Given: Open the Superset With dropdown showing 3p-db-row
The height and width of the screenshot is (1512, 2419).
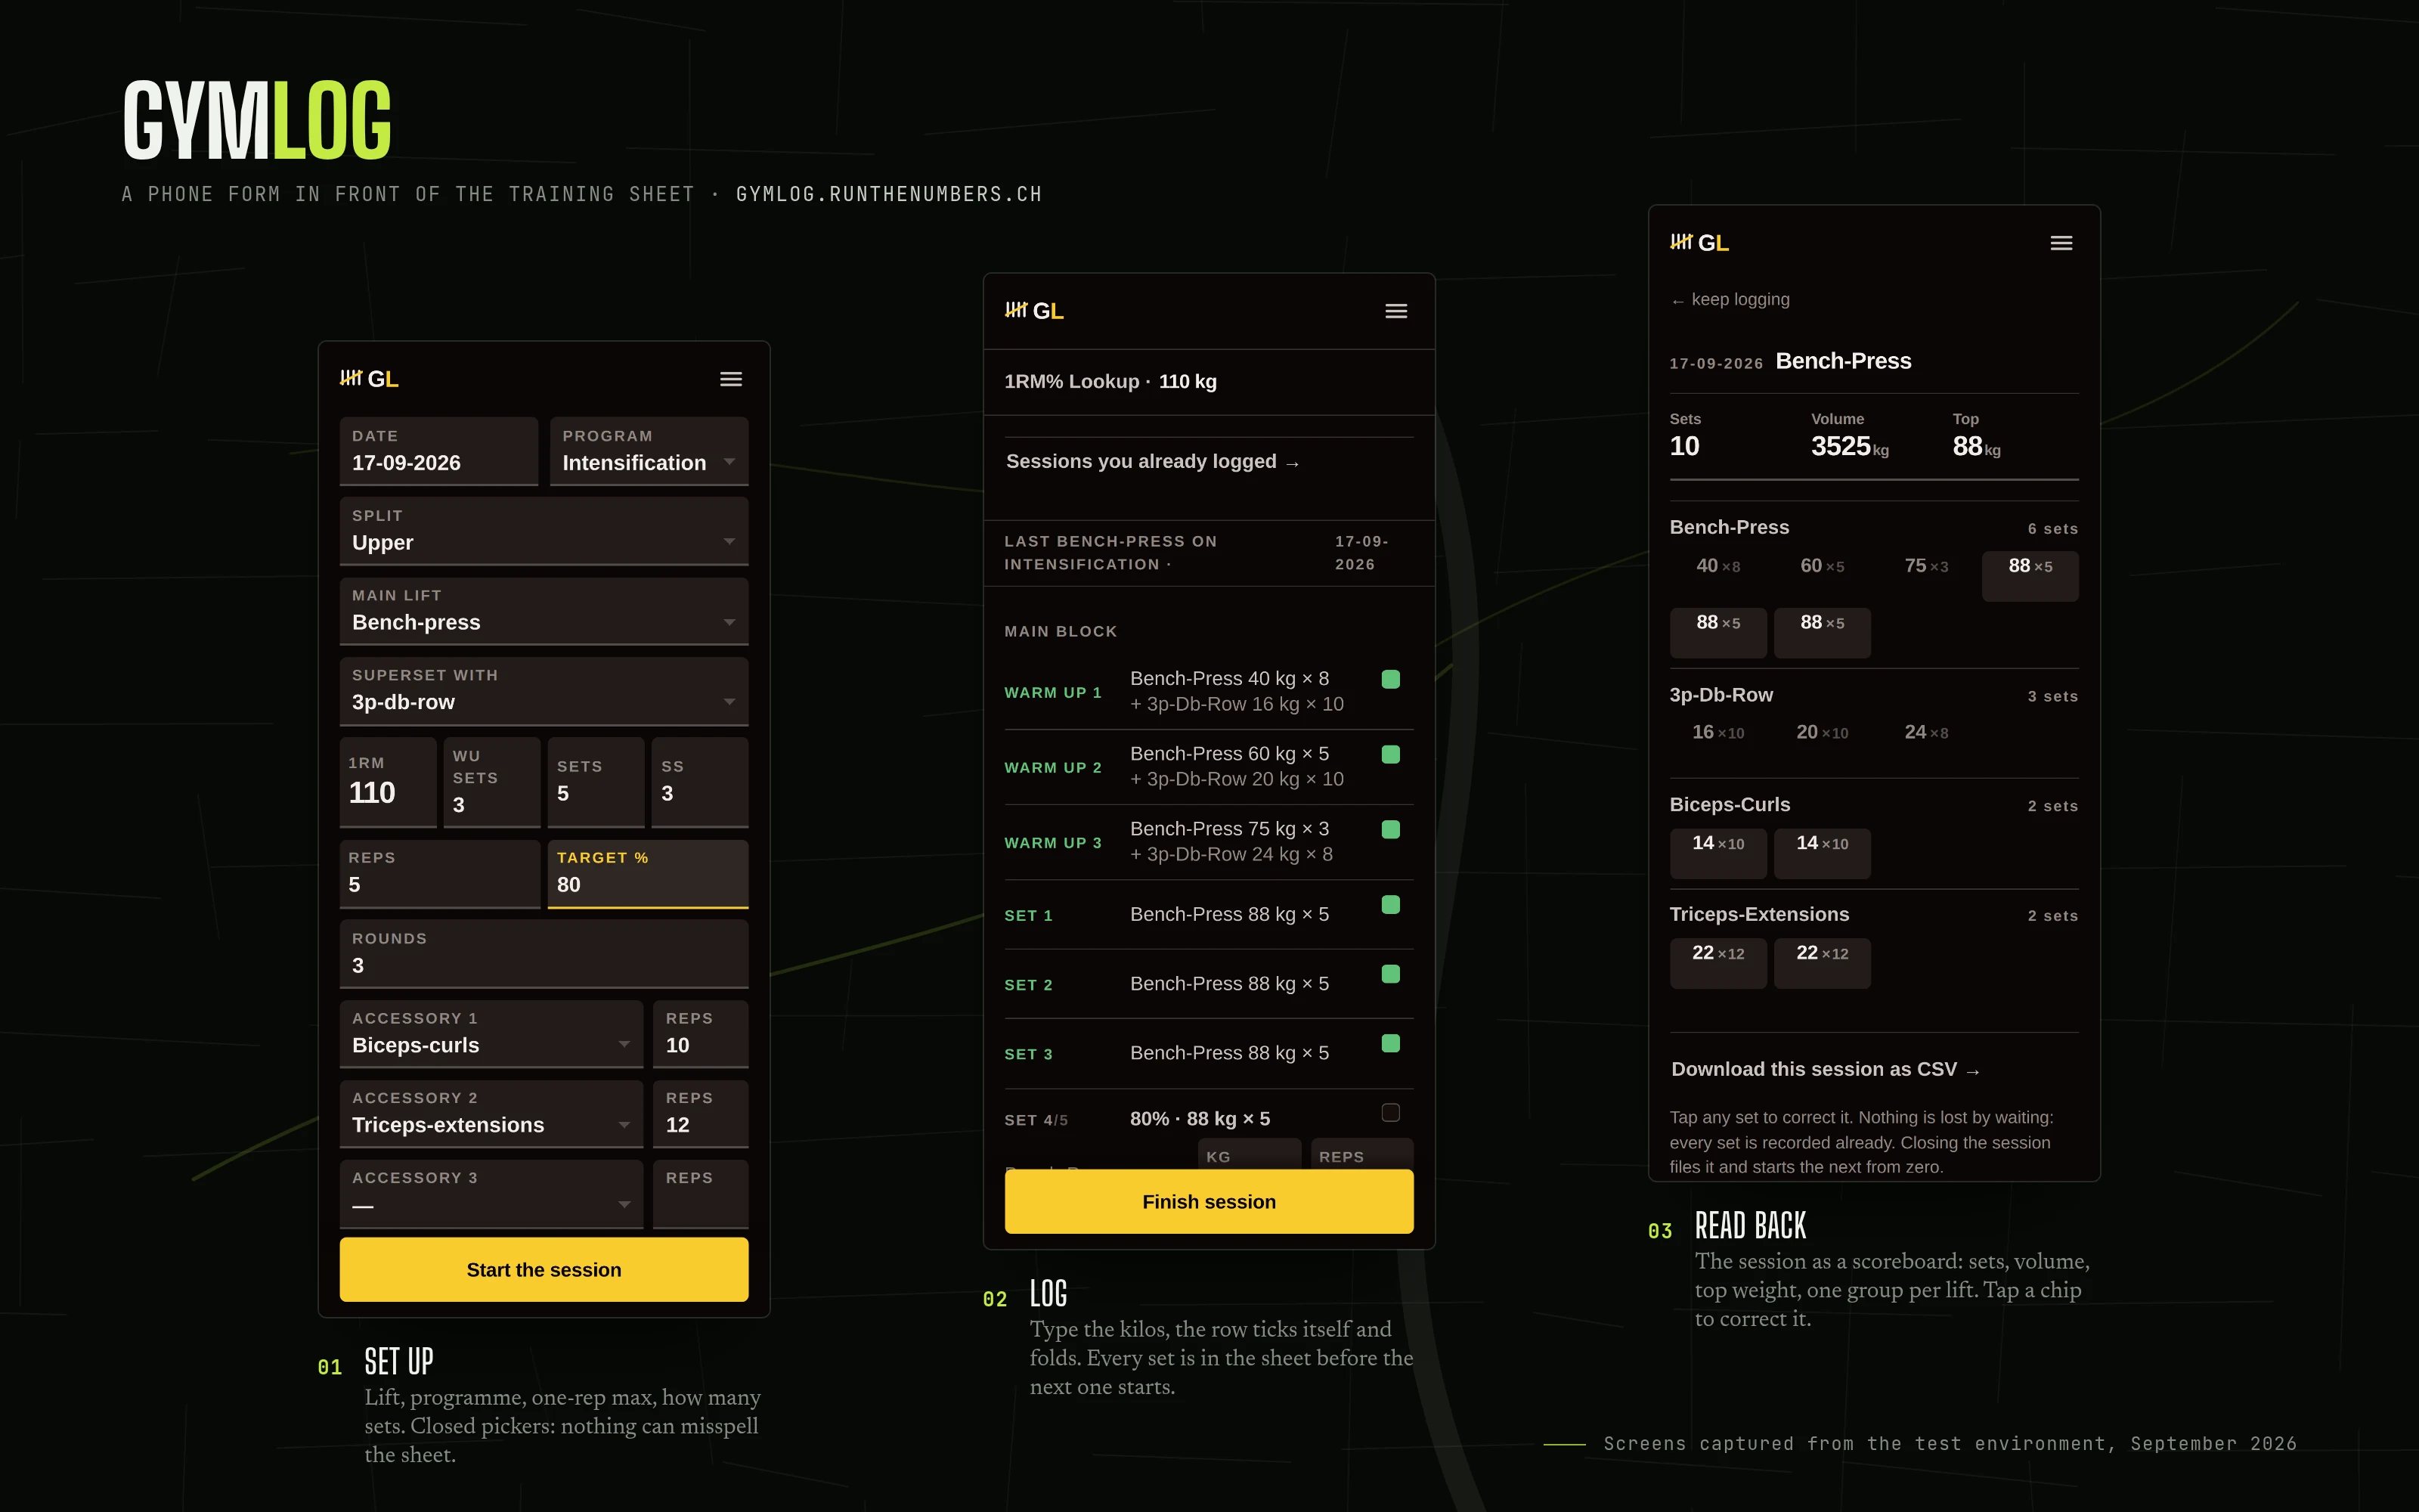Looking at the screenshot, I should point(544,691).
